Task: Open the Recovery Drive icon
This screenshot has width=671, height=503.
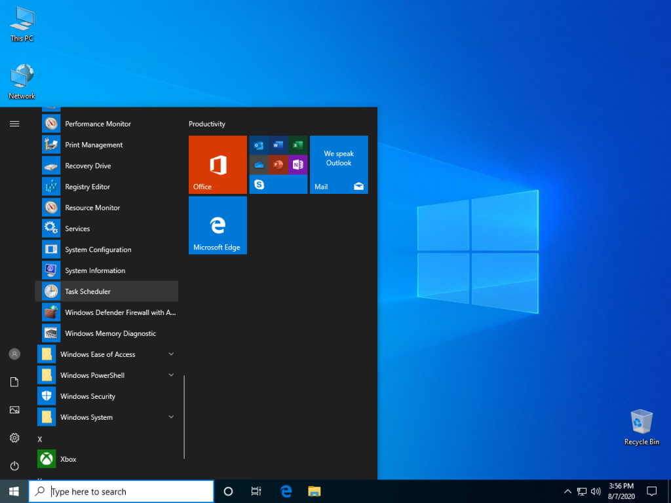Action: coord(51,166)
